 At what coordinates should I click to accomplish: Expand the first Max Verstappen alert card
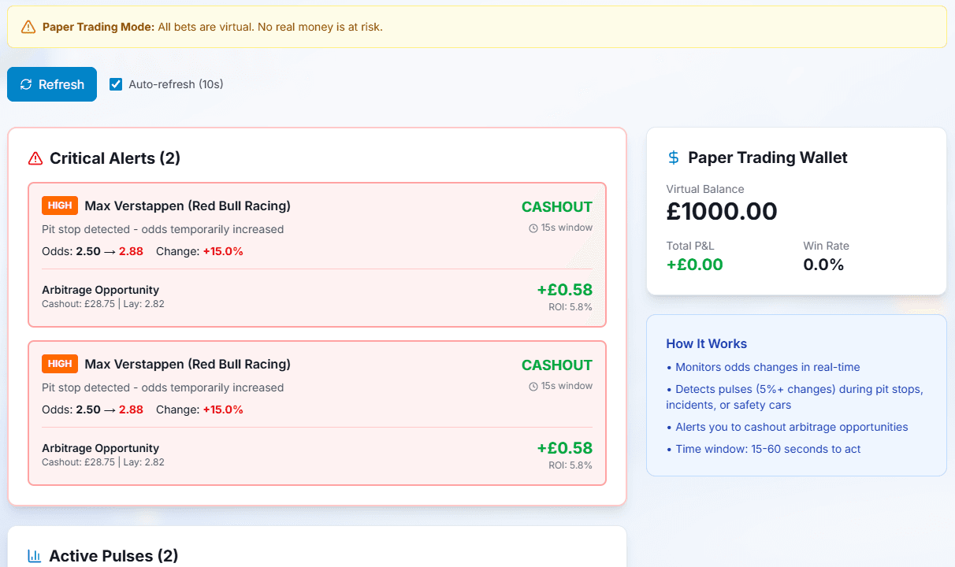tap(315, 254)
